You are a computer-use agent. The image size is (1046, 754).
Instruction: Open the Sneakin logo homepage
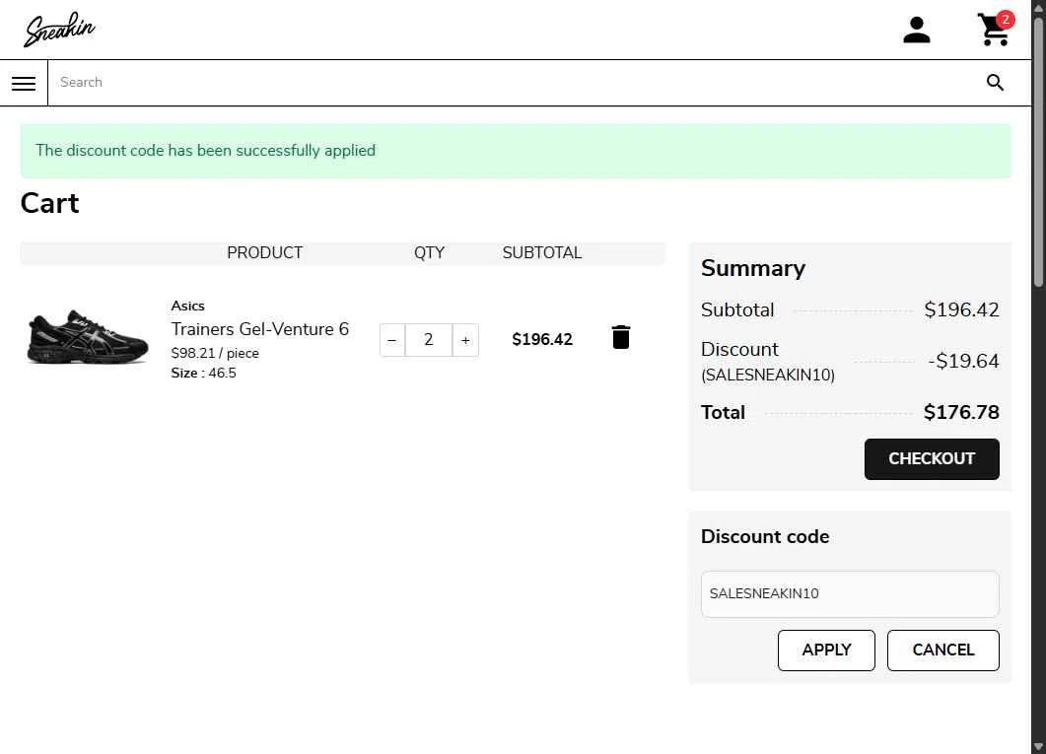(59, 30)
